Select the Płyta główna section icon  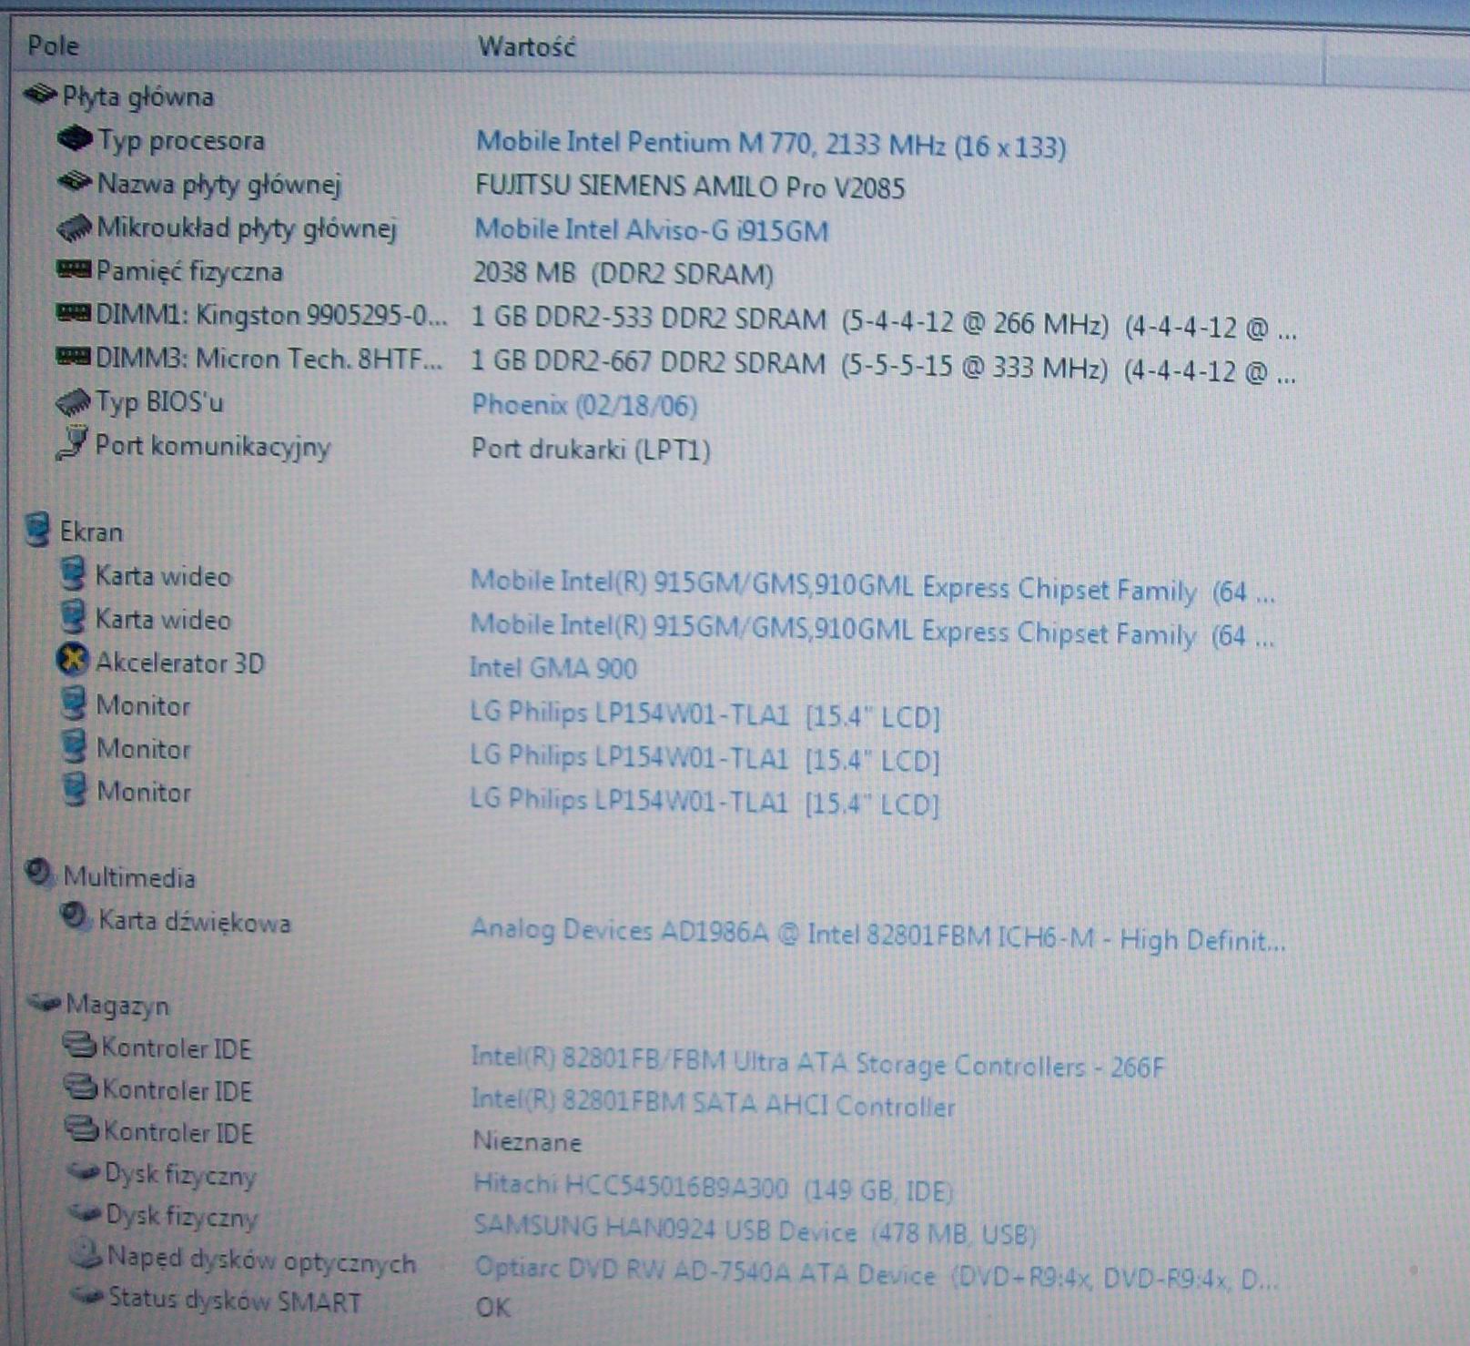tap(39, 94)
